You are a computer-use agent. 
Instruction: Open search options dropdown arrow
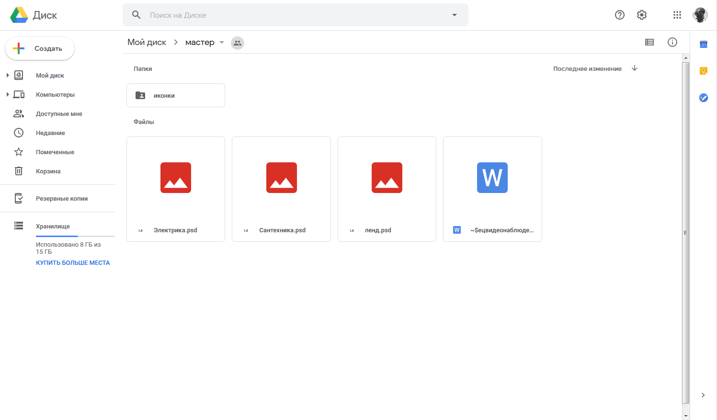pos(454,15)
